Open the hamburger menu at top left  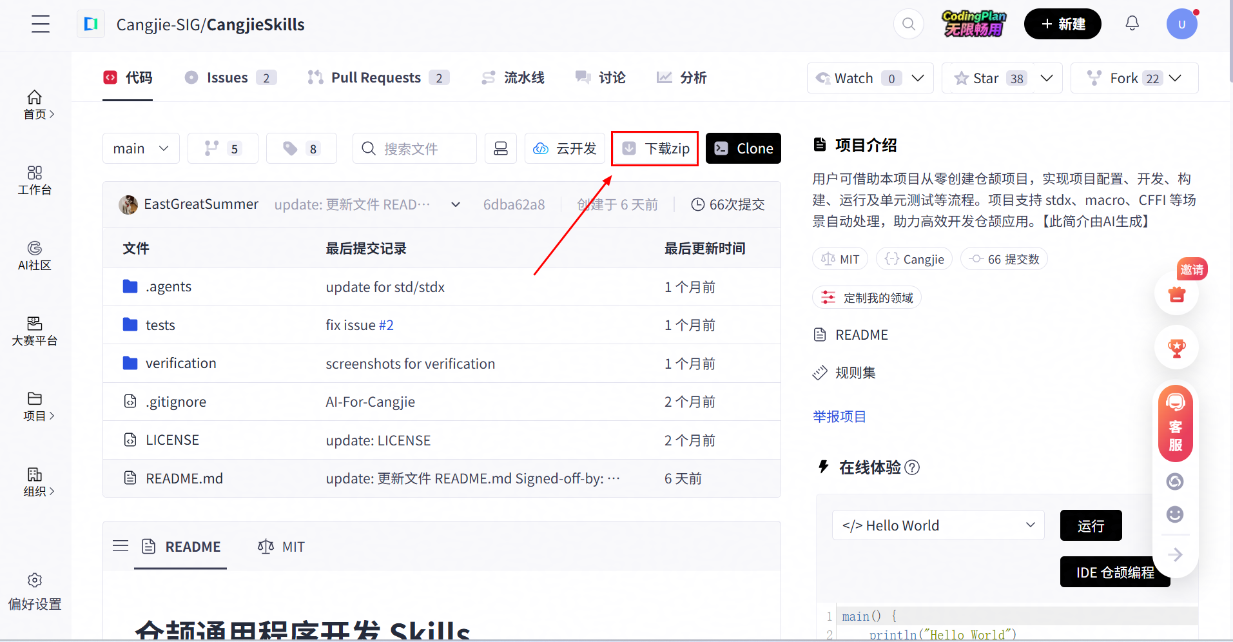41,24
